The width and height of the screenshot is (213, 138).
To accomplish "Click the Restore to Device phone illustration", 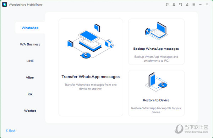I will [x=156, y=82].
